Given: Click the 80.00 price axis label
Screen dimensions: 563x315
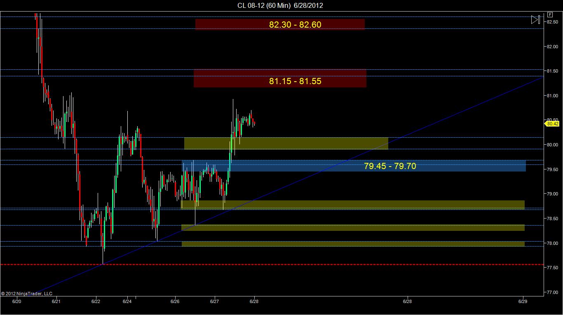Looking at the screenshot, I should 552,145.
